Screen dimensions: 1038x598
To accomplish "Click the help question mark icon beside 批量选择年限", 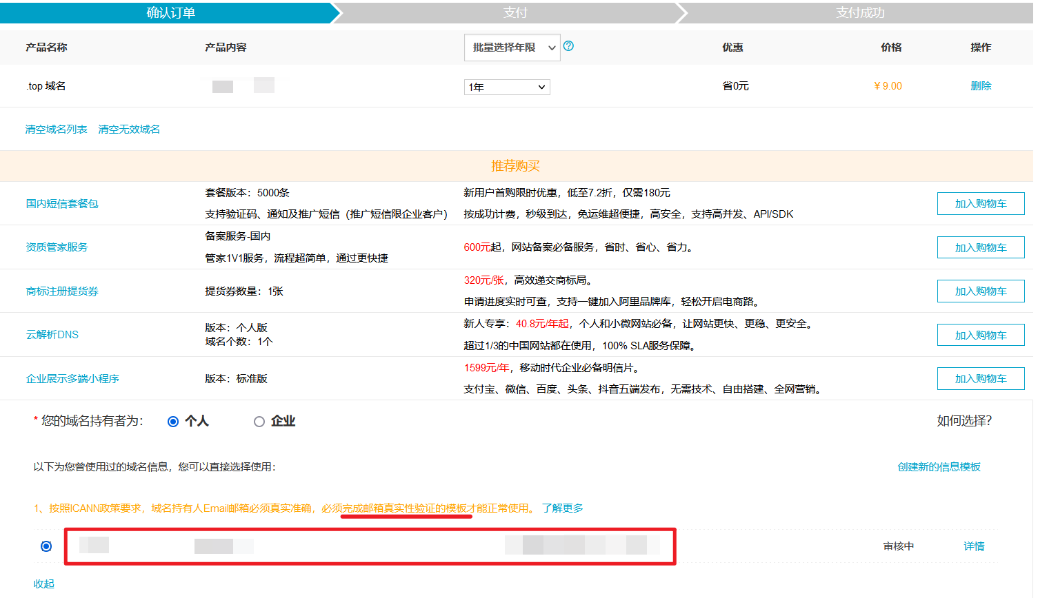I will click(x=568, y=46).
